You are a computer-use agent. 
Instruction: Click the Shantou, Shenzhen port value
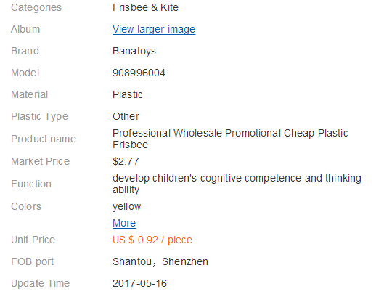point(160,261)
